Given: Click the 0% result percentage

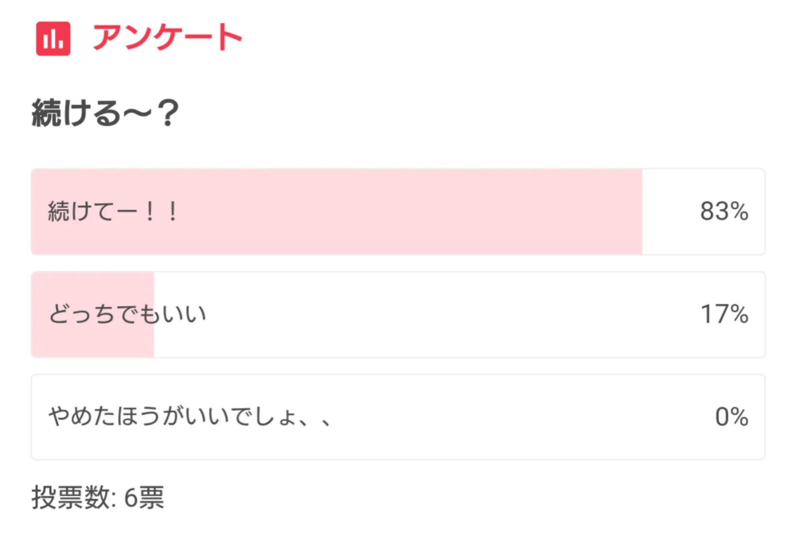Looking at the screenshot, I should (731, 417).
